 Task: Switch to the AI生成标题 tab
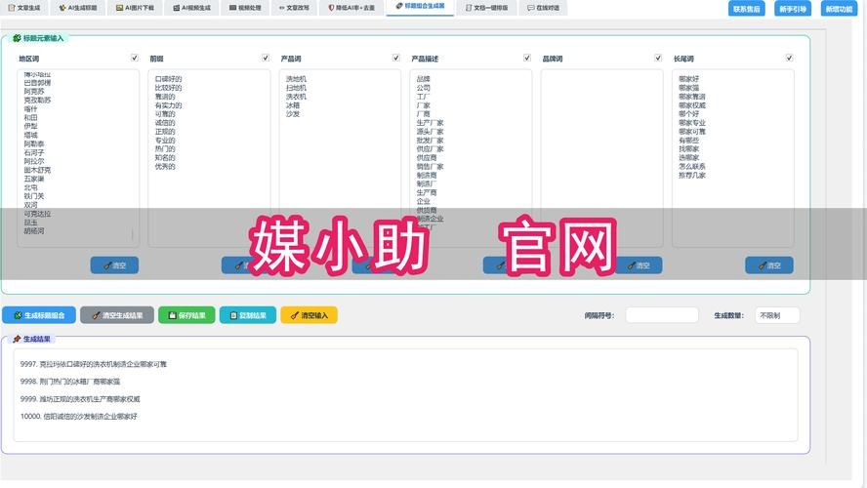[78, 8]
